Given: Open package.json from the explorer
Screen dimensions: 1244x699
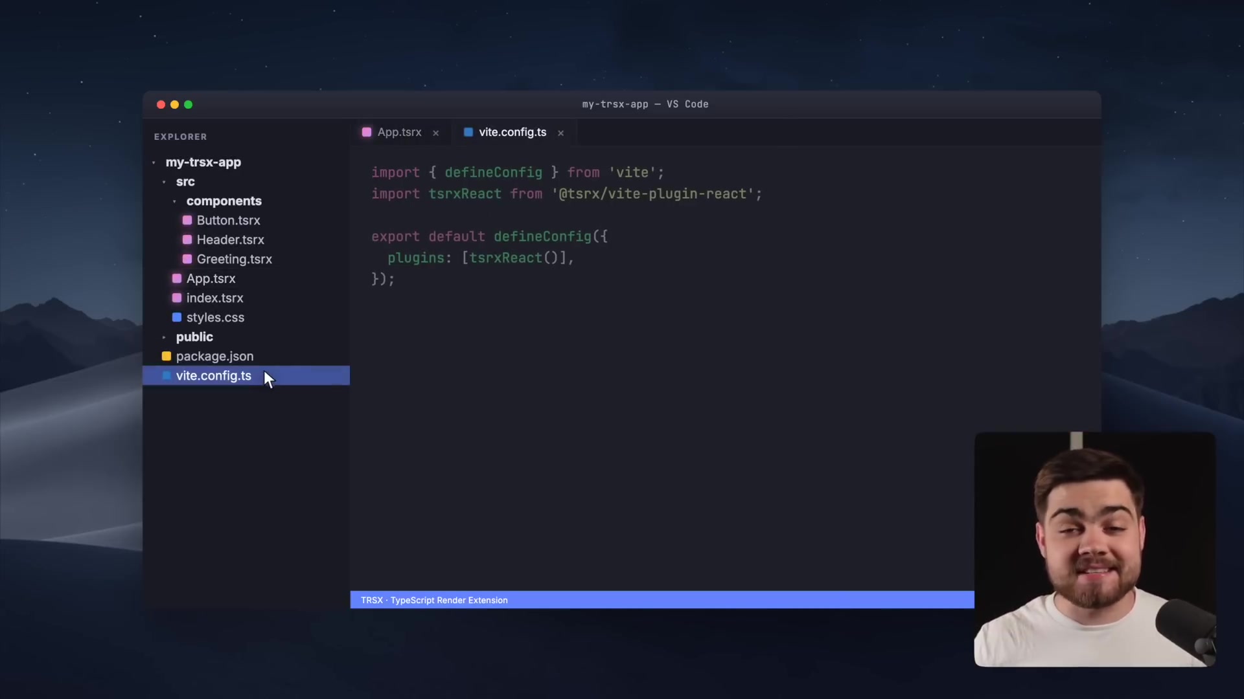Looking at the screenshot, I should coord(215,356).
